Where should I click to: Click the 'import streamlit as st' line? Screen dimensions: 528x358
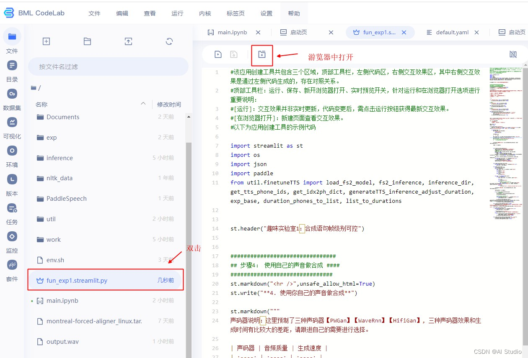pyautogui.click(x=267, y=146)
